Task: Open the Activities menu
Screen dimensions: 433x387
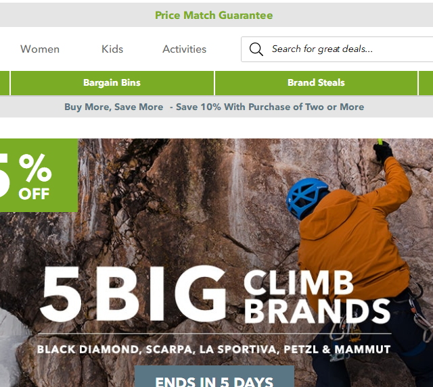Action: click(x=185, y=49)
